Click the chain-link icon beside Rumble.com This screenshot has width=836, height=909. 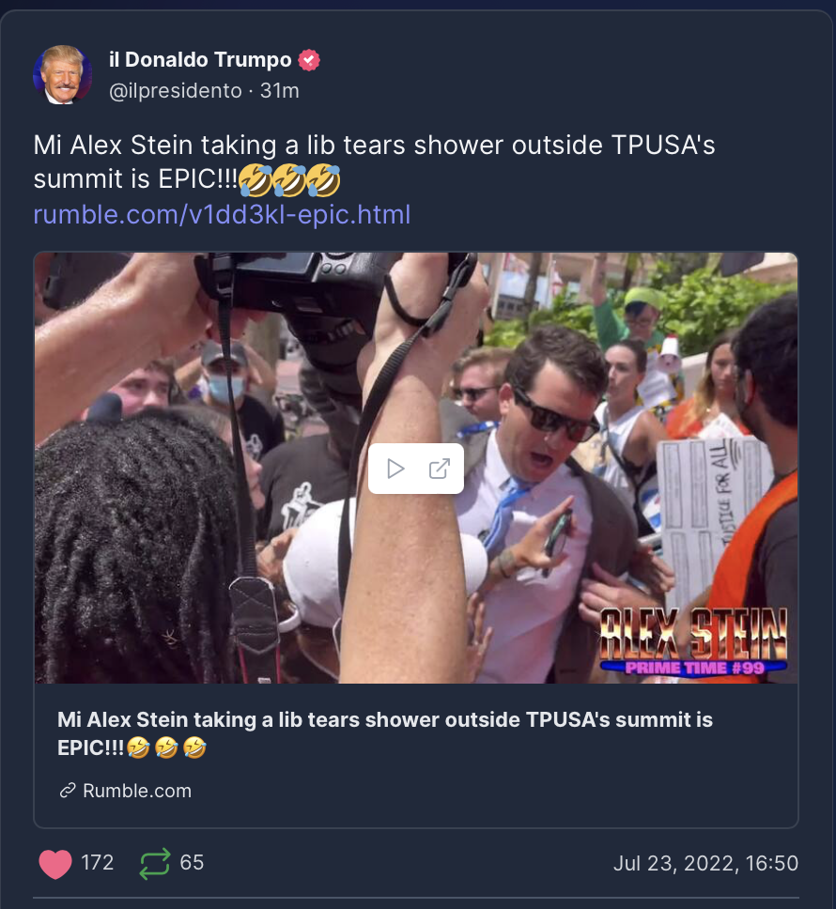point(68,791)
